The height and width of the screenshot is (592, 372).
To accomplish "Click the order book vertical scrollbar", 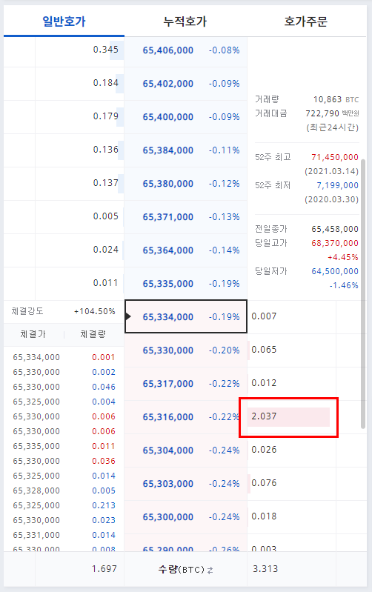I will tap(363, 293).
